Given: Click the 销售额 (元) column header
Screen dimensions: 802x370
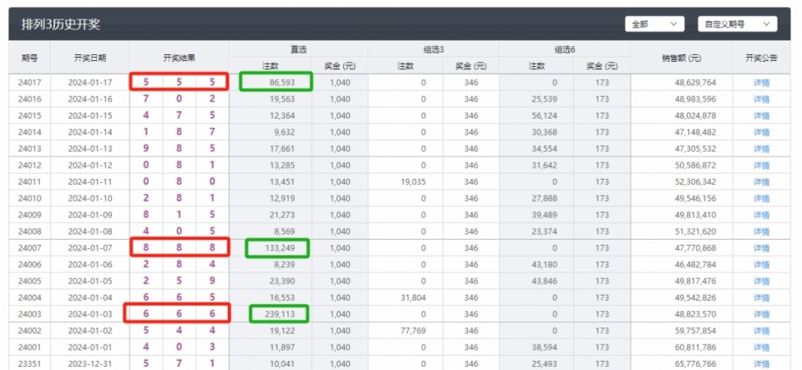Looking at the screenshot, I should pos(682,58).
